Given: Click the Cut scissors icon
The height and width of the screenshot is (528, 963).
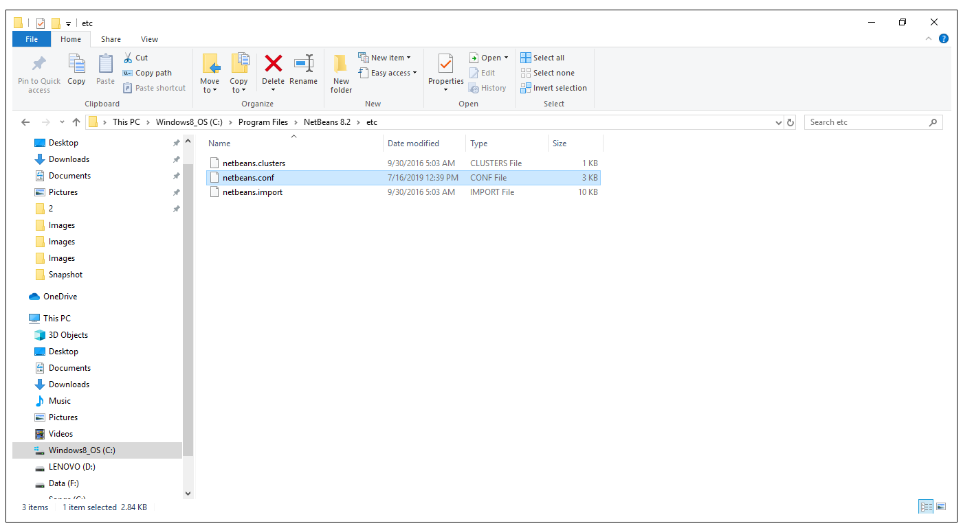Looking at the screenshot, I should coord(128,58).
